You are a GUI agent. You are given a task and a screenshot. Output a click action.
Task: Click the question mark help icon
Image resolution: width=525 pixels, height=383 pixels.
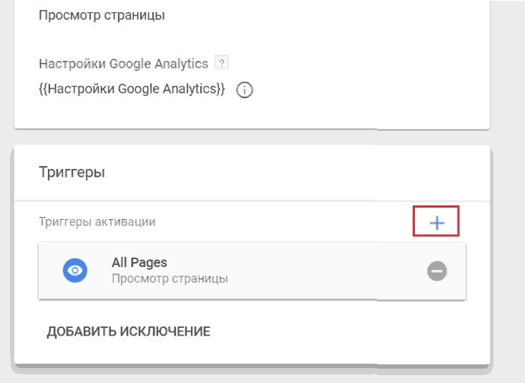221,62
